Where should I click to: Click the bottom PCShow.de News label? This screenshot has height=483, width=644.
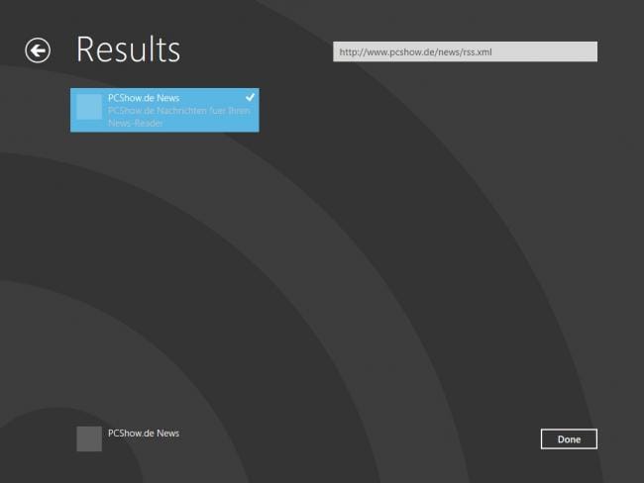pyautogui.click(x=144, y=434)
